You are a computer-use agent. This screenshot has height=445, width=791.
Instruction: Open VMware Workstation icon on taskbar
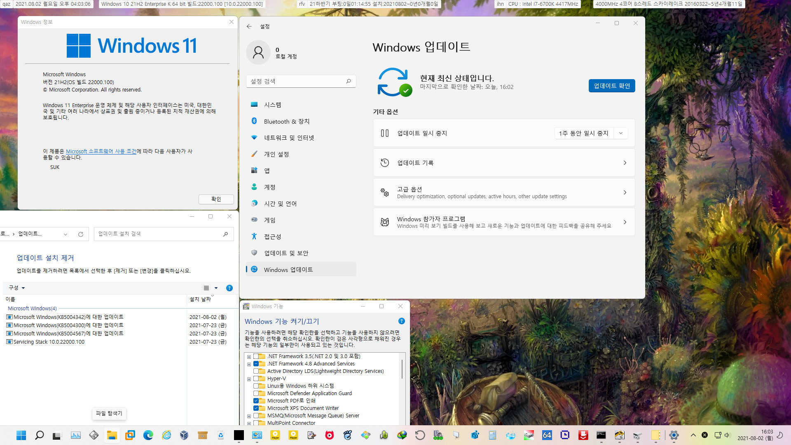(130, 435)
